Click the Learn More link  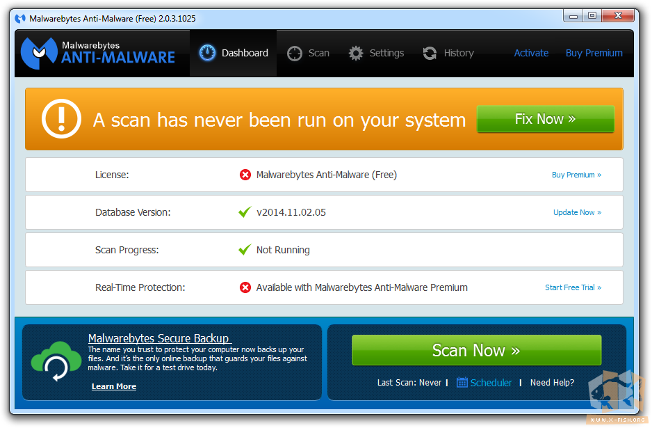pyautogui.click(x=114, y=386)
